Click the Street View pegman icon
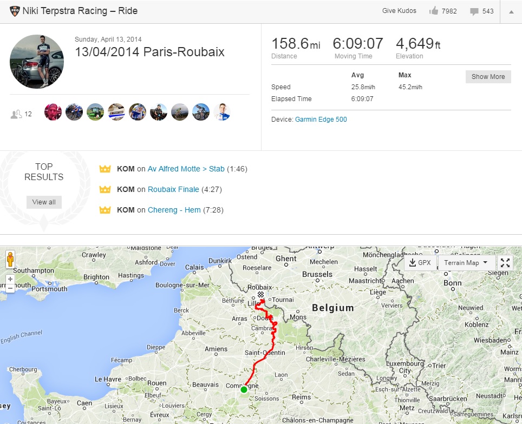The image size is (522, 424). tap(10, 260)
